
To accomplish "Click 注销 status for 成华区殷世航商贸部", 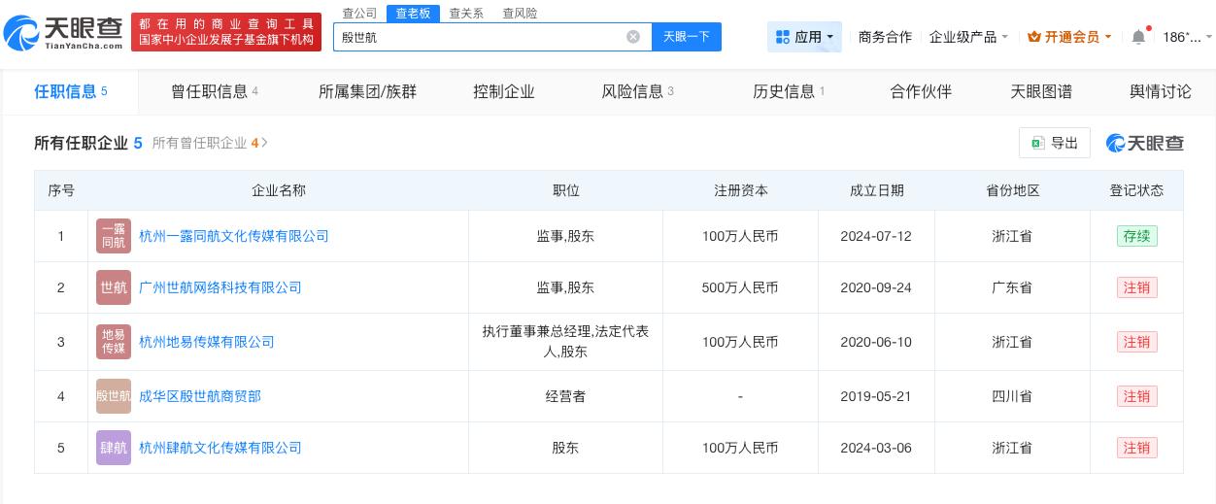I will 1136,396.
